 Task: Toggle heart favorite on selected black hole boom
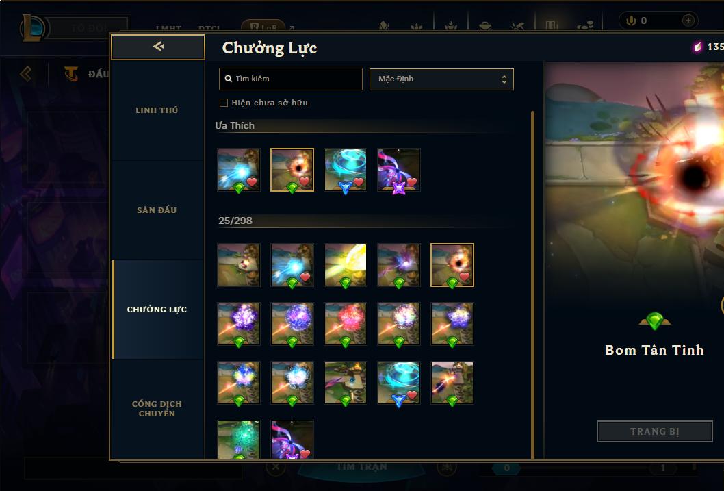click(465, 276)
